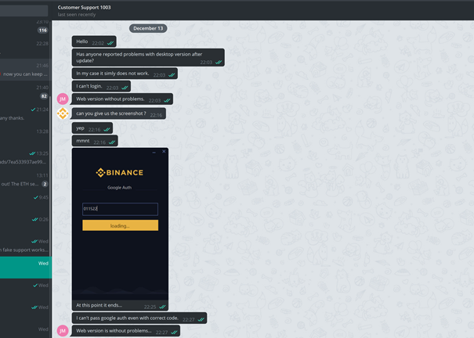Open the Binance Google Auth screenshot image
The image size is (474, 338).
point(120,224)
